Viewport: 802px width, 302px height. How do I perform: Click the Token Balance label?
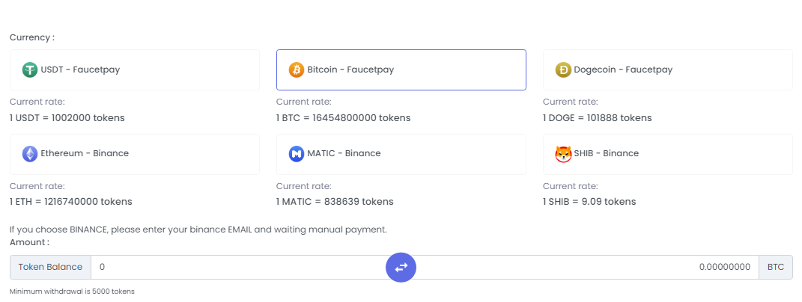click(50, 268)
